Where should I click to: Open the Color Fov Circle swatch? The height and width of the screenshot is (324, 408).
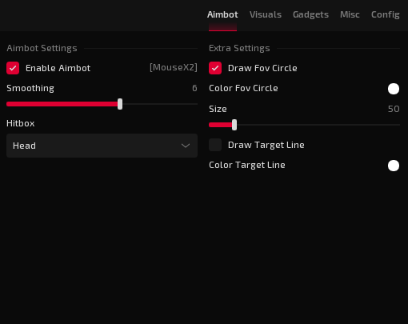point(394,89)
